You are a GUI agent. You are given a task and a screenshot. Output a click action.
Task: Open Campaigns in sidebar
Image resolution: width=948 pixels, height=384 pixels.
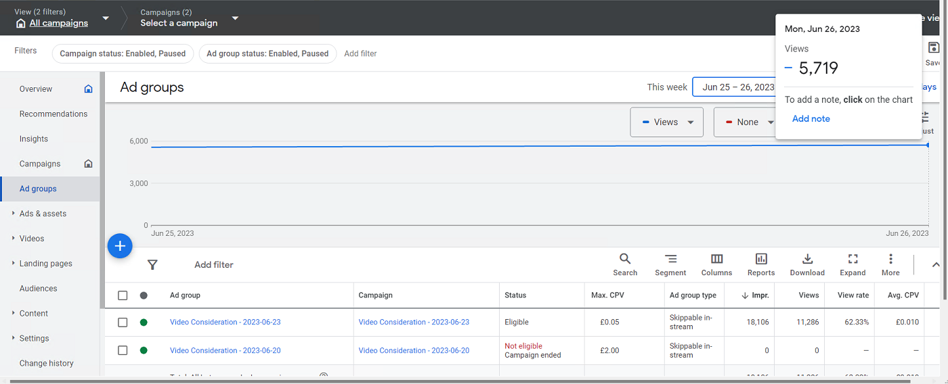[40, 164]
